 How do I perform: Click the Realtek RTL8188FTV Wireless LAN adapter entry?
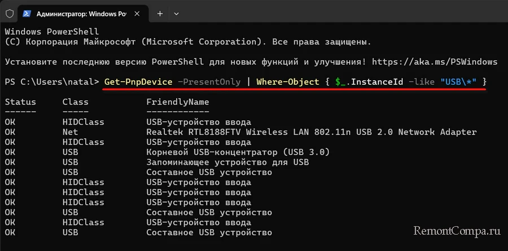pyautogui.click(x=311, y=132)
